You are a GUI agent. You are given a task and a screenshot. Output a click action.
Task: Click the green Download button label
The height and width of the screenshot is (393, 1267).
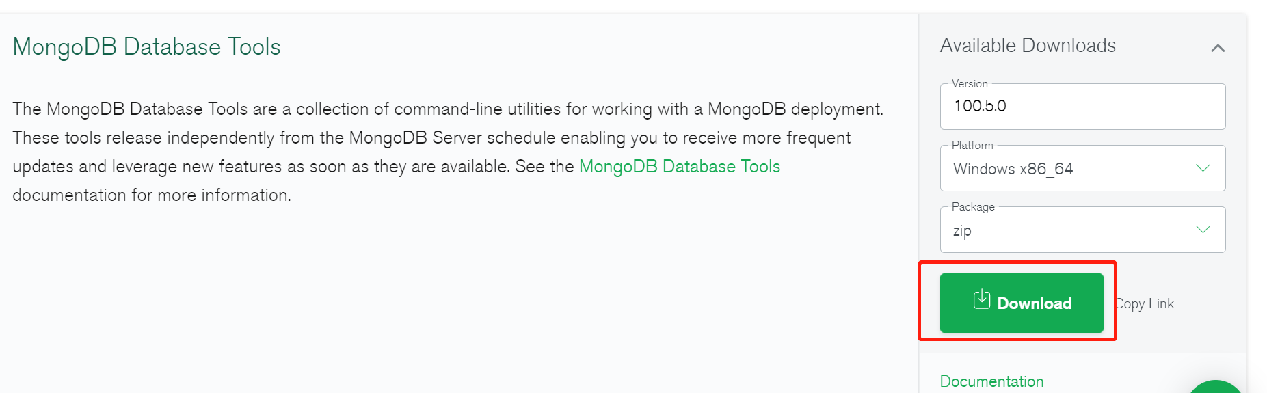[1034, 303]
